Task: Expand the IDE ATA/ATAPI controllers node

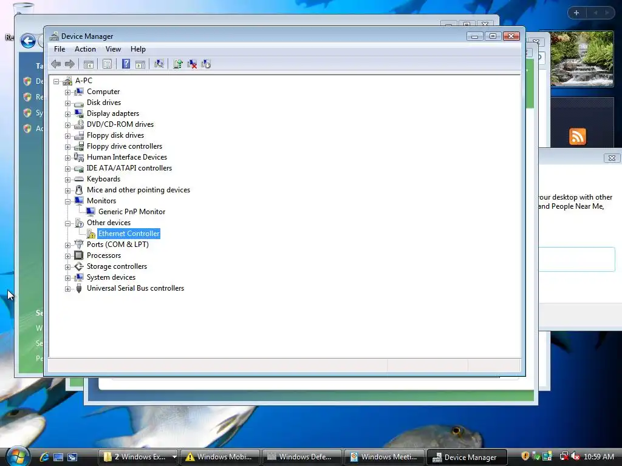Action: (x=67, y=169)
